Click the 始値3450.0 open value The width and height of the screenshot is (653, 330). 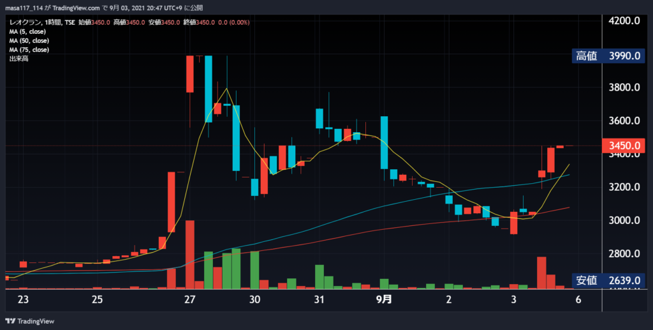pos(94,22)
